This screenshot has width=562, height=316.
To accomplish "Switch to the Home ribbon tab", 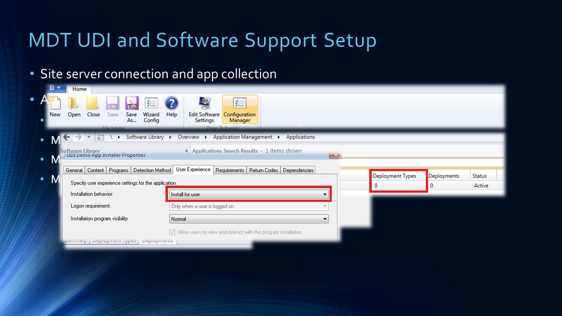I will (x=80, y=89).
